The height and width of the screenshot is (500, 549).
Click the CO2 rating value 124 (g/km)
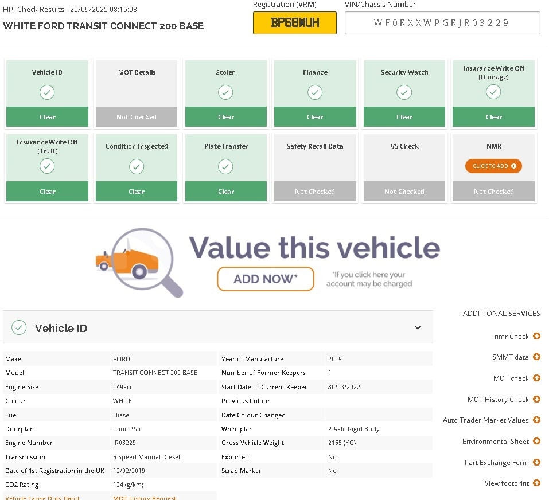pos(128,485)
